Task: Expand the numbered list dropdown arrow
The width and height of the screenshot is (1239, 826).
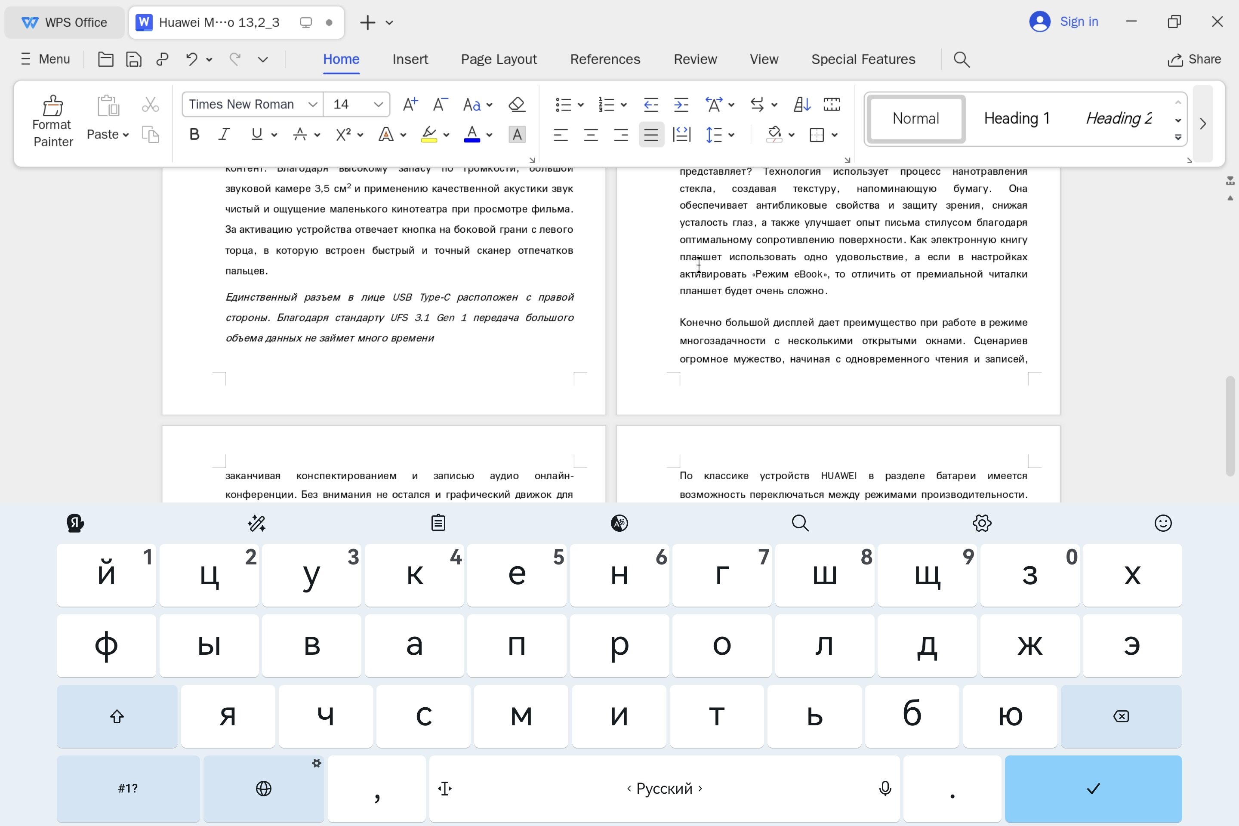Action: click(624, 105)
